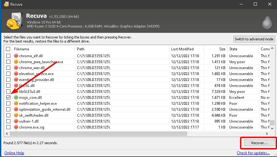
Task: Sort by the Size column header
Action: point(215,49)
